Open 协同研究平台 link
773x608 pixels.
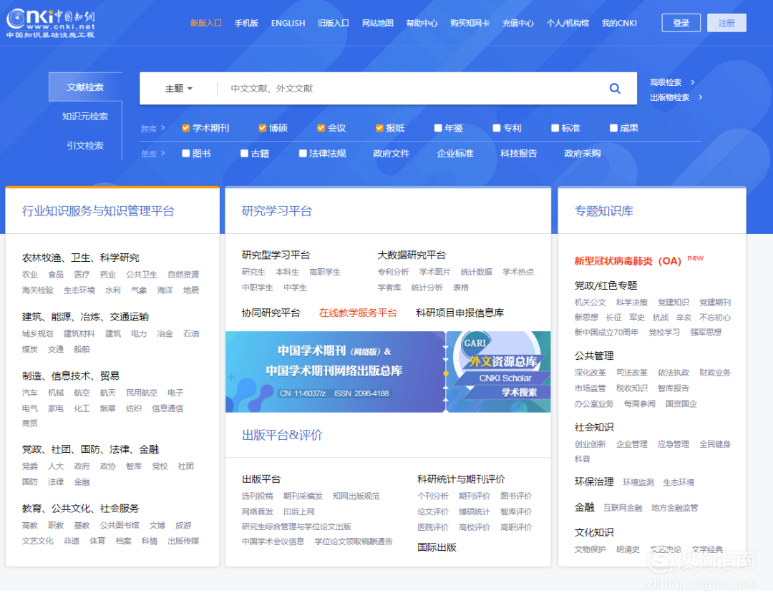(271, 313)
